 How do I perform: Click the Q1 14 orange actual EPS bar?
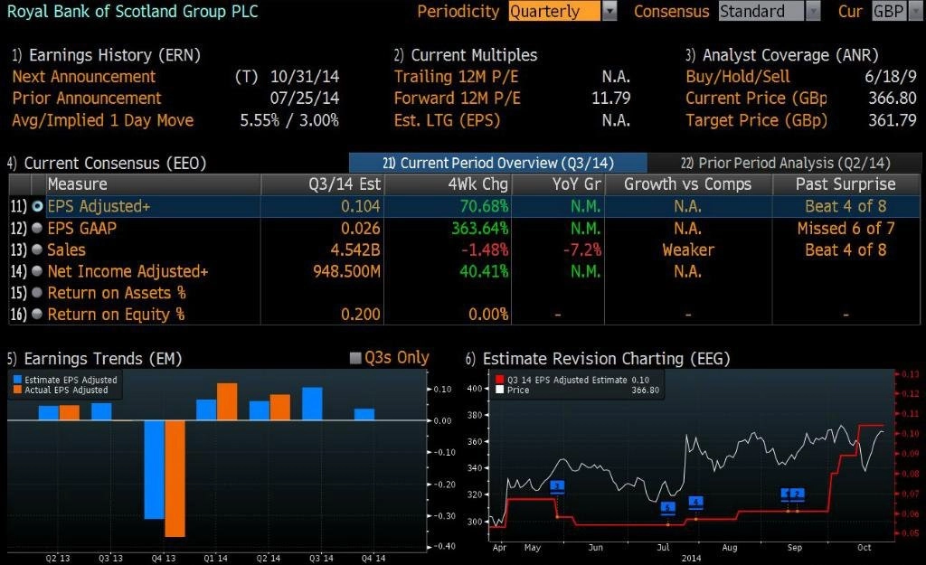coord(227,401)
